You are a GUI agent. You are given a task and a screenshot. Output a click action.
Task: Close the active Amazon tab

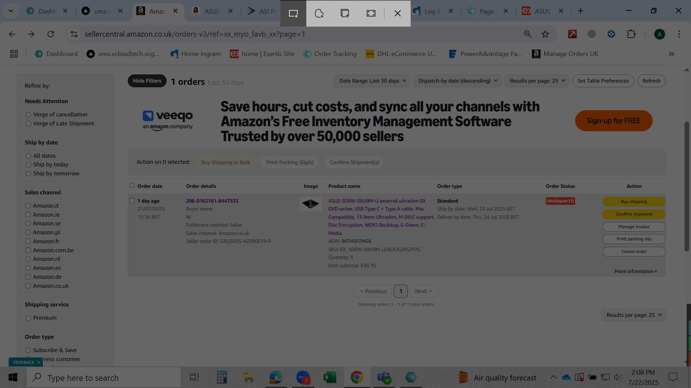pos(176,11)
